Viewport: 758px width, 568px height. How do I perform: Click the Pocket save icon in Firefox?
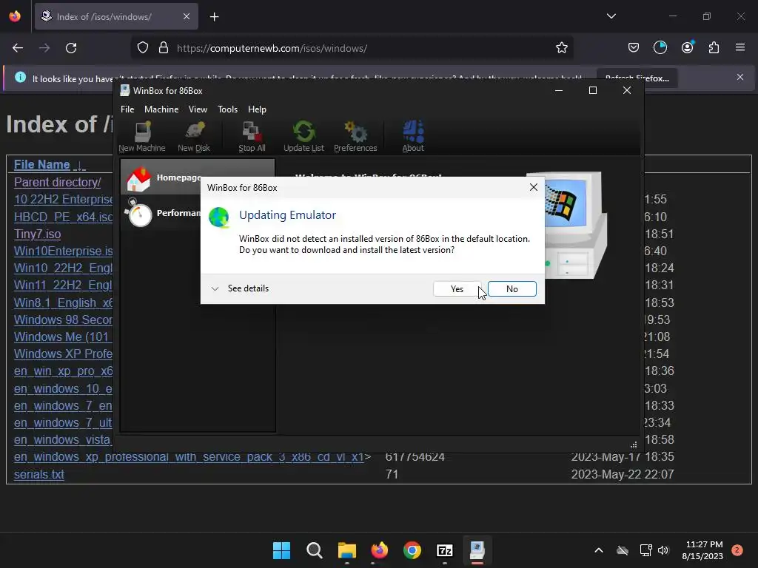coord(634,47)
